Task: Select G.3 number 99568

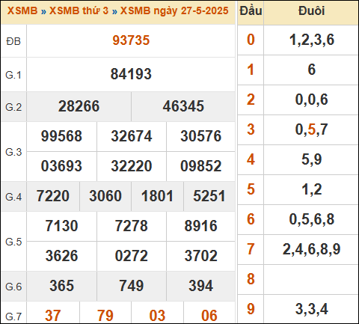Action: (x=61, y=136)
